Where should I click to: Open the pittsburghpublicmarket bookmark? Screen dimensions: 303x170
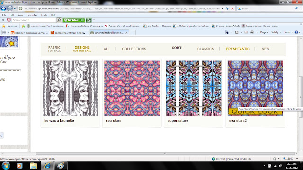click(191, 26)
